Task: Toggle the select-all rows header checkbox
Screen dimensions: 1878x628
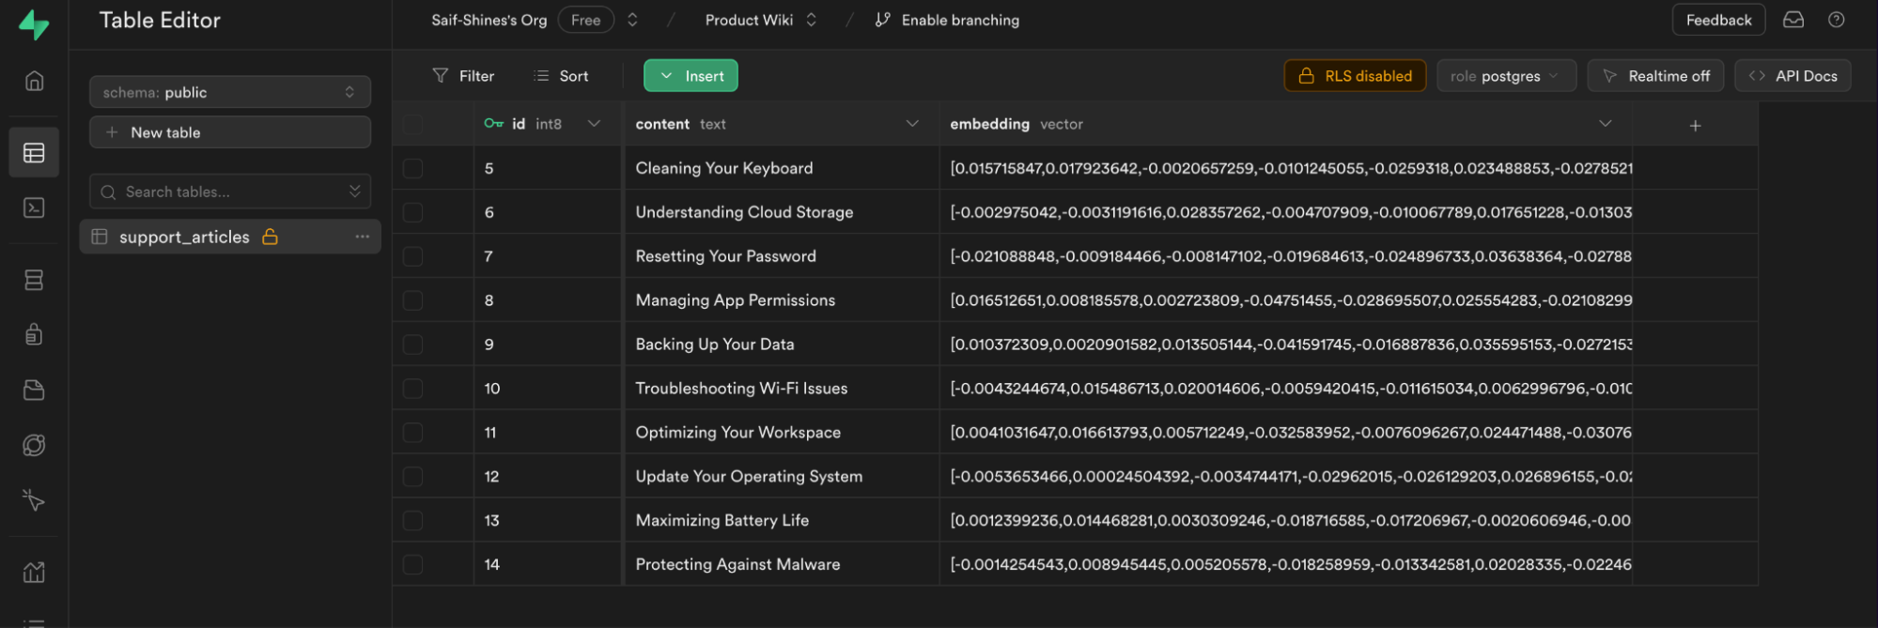Action: [413, 124]
